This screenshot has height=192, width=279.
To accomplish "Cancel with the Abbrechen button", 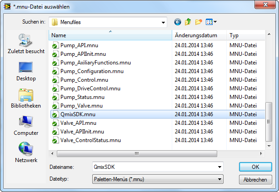I will pyautogui.click(x=255, y=180).
